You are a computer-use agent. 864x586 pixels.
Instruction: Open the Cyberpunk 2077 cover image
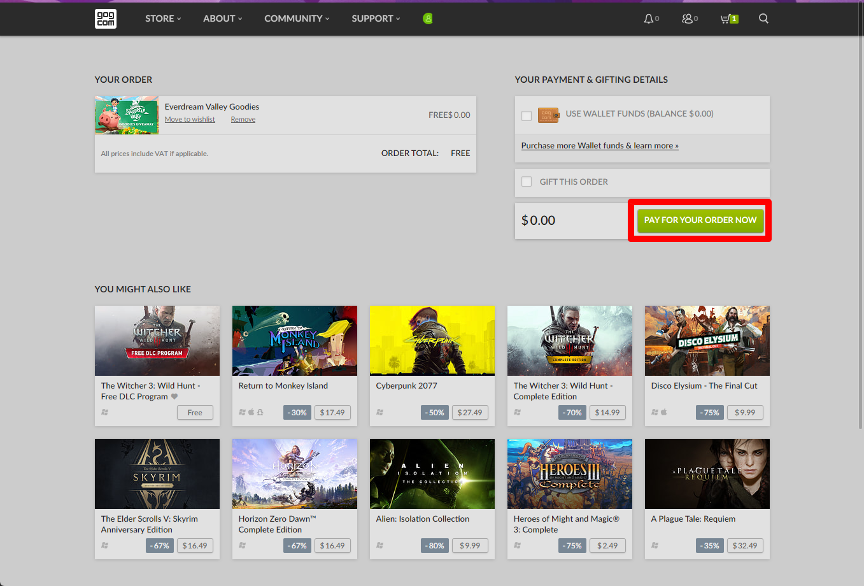point(432,341)
